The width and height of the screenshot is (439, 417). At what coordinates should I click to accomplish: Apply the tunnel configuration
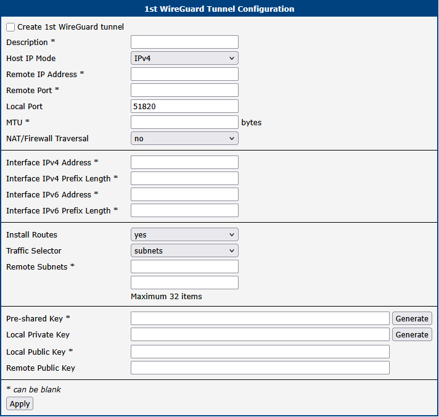tap(20, 404)
